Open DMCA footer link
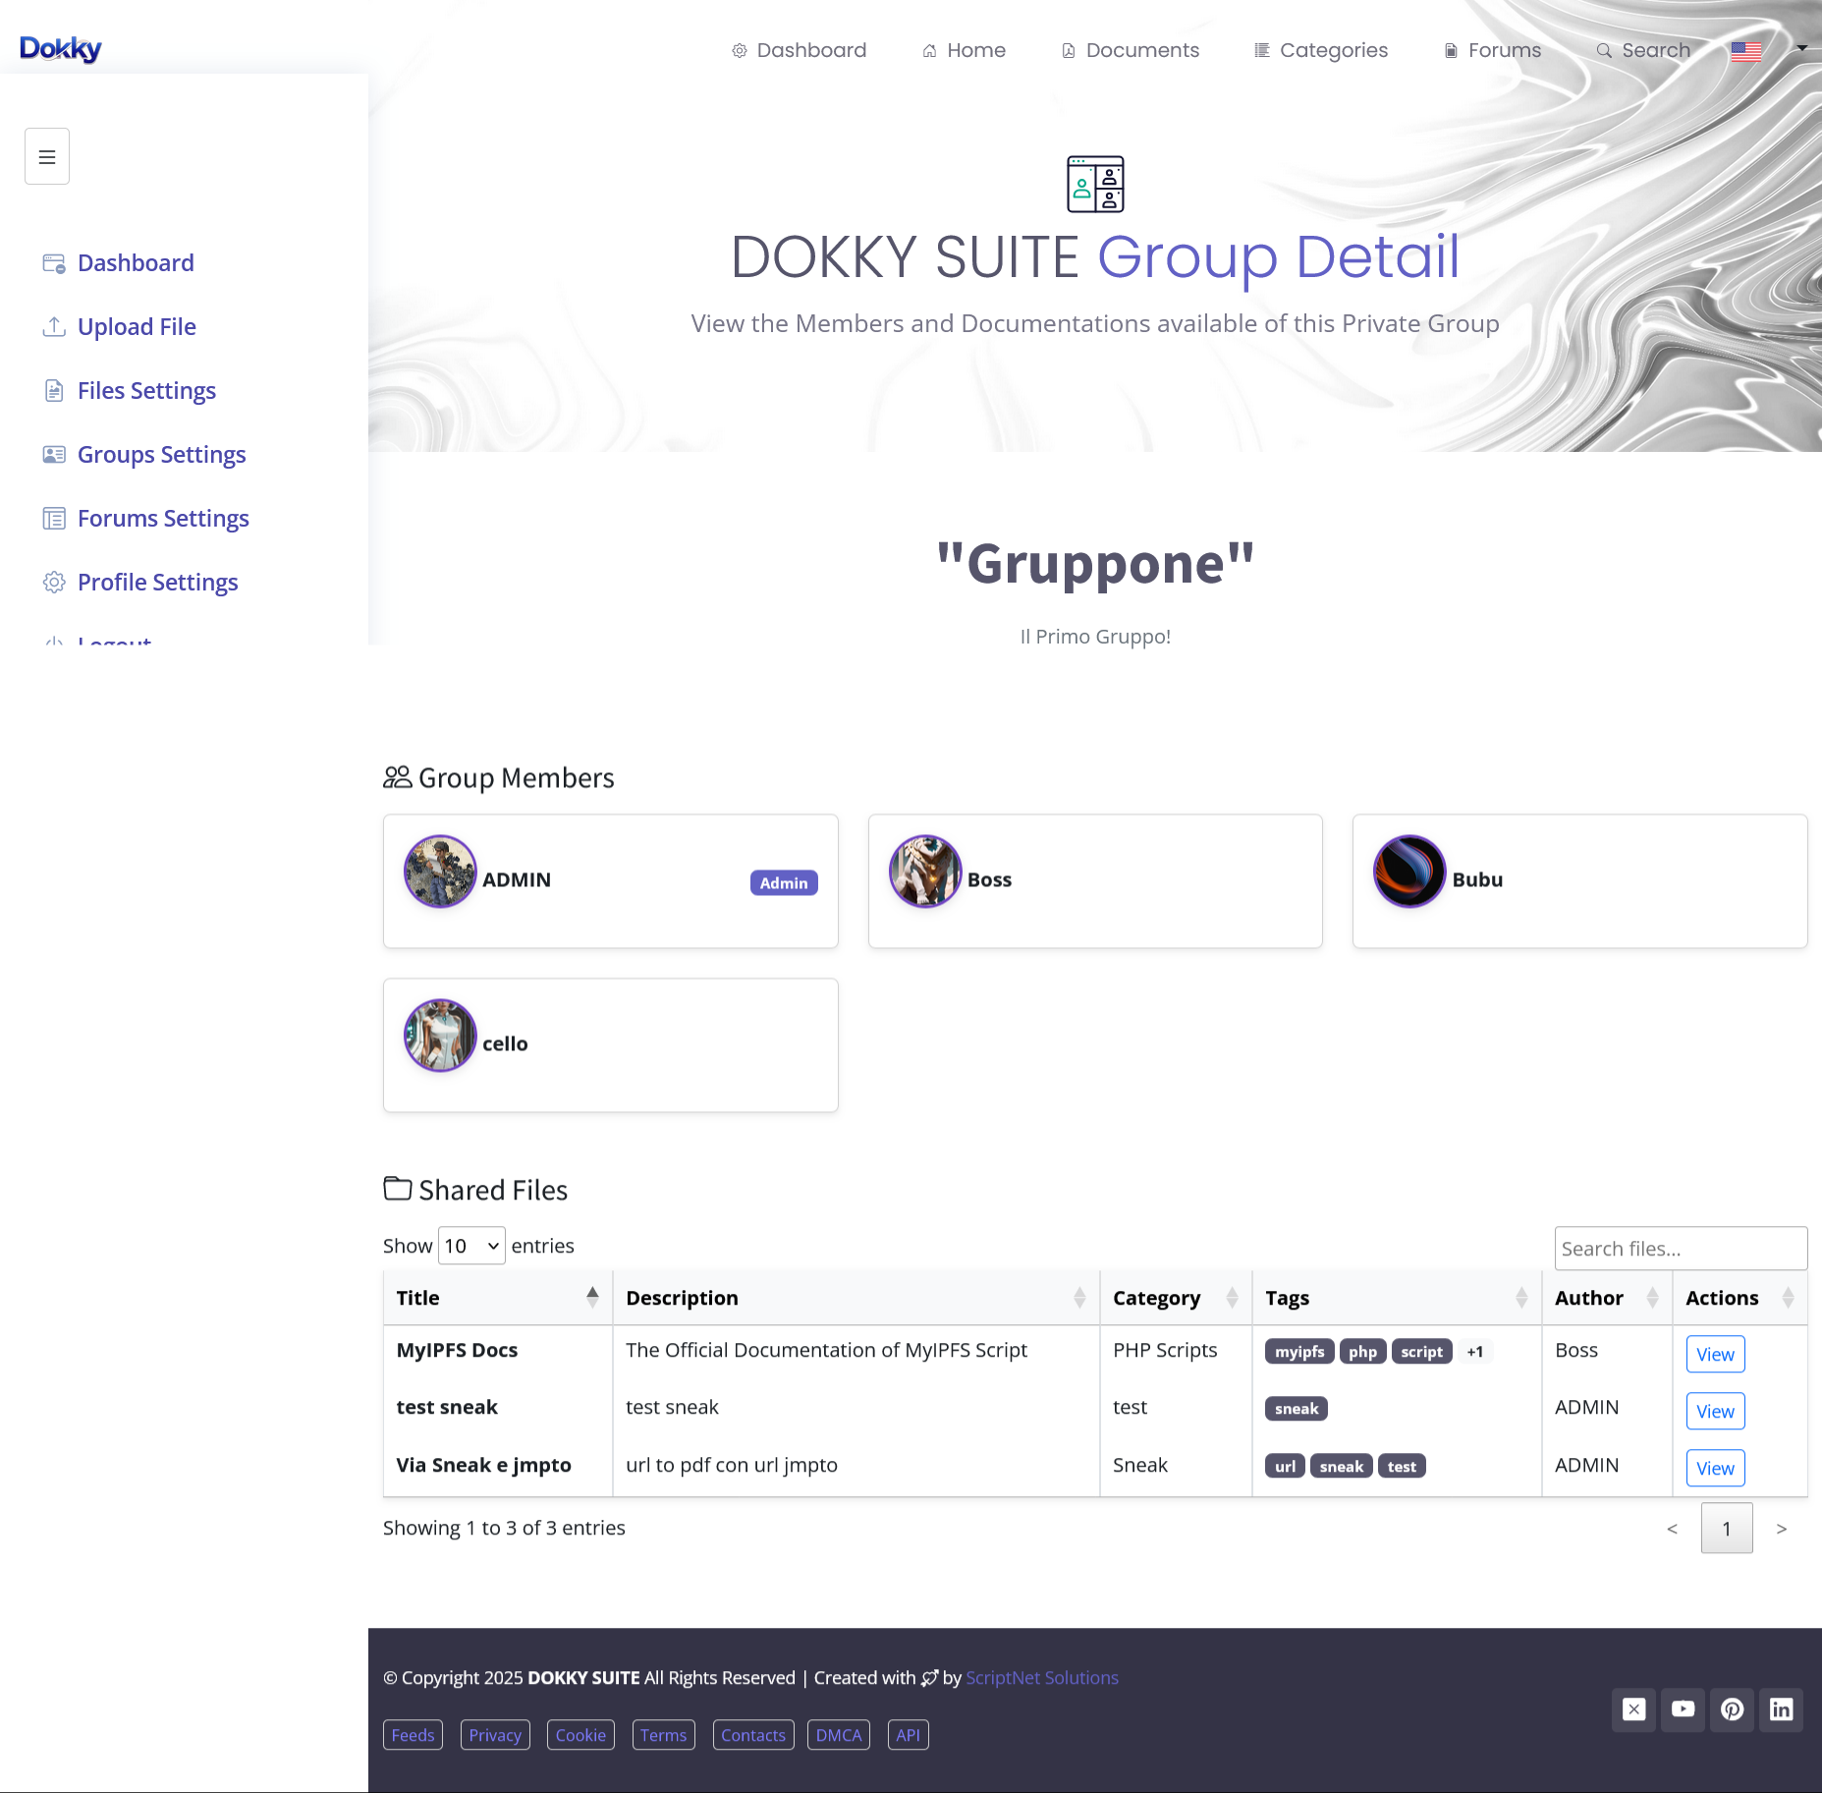 (839, 1735)
